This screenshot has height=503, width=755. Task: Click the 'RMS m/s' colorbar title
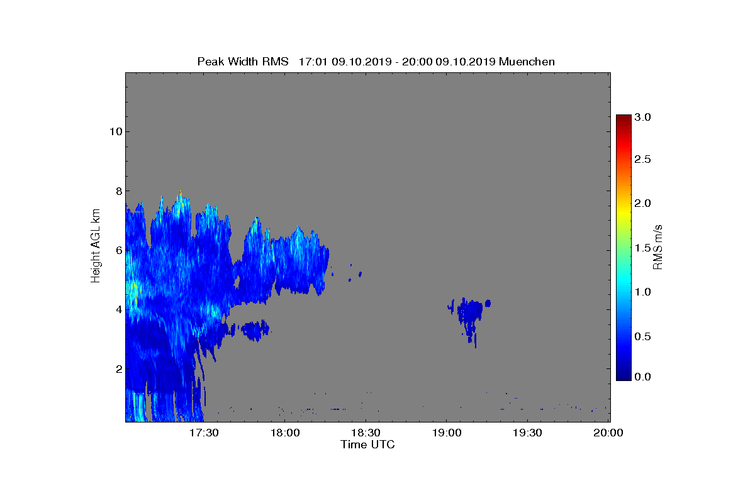tap(658, 246)
